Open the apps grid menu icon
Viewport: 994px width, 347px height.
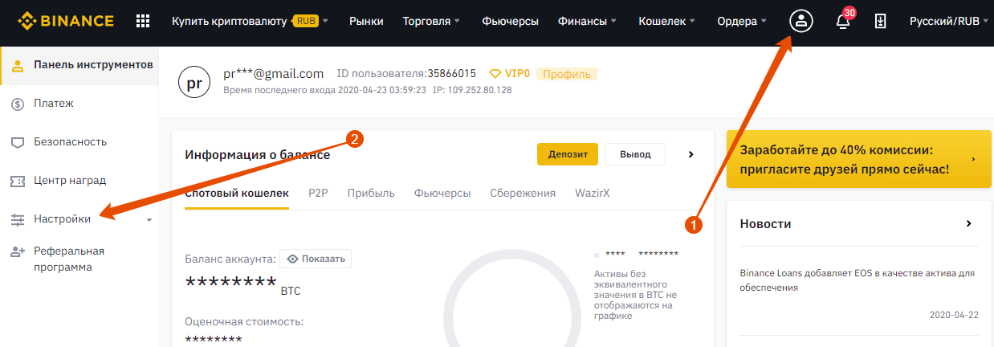click(x=143, y=21)
